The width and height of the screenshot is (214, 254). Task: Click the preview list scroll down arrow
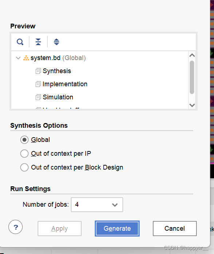click(x=192, y=105)
